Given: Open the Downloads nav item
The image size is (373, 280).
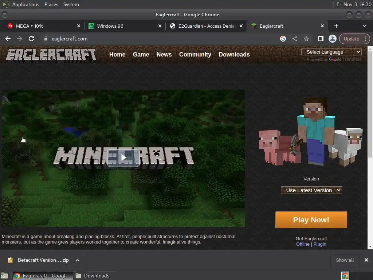Looking at the screenshot, I should tap(234, 55).
